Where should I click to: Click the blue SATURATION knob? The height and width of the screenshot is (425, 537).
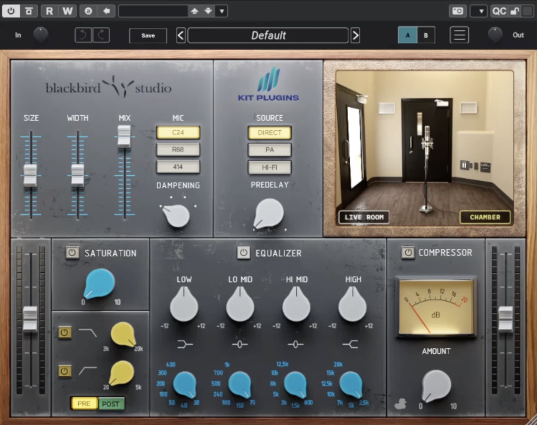point(100,283)
